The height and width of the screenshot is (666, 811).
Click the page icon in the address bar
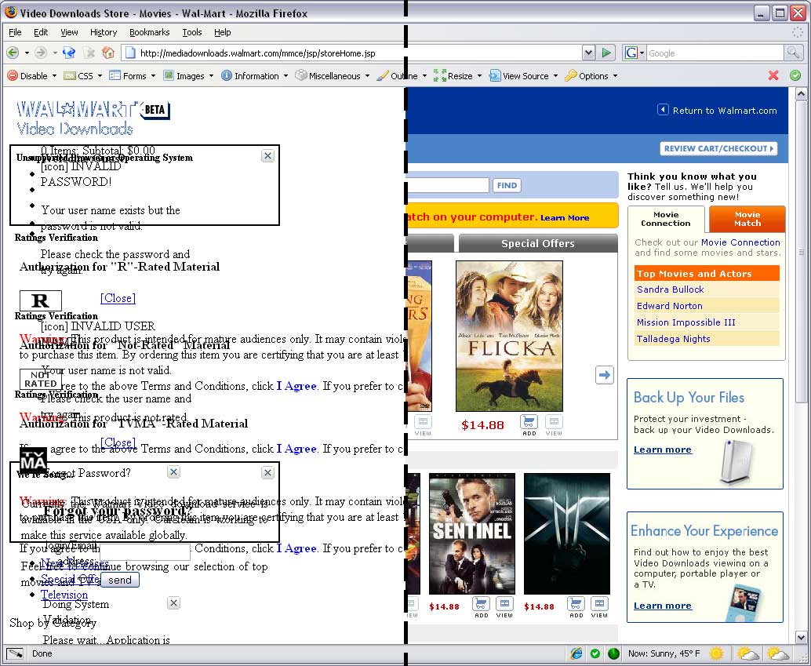coord(130,53)
